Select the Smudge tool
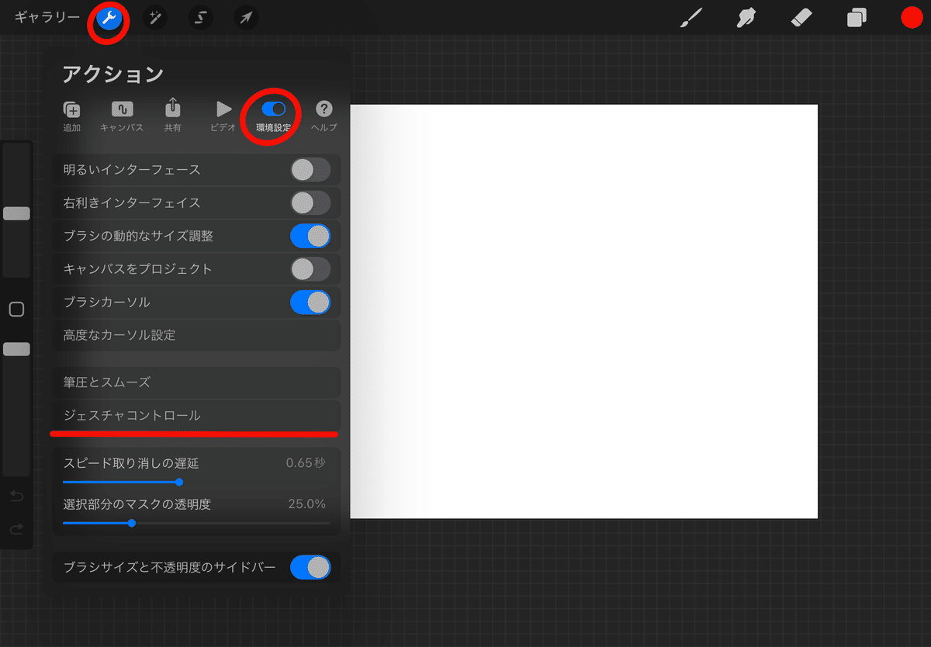Viewport: 931px width, 647px height. click(745, 18)
